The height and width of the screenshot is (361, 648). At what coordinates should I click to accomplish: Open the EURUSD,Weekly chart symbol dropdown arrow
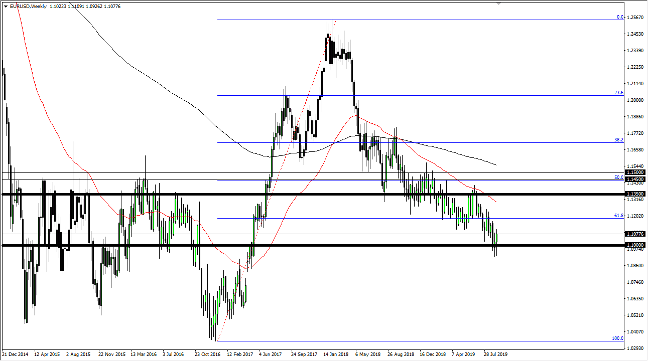point(5,8)
